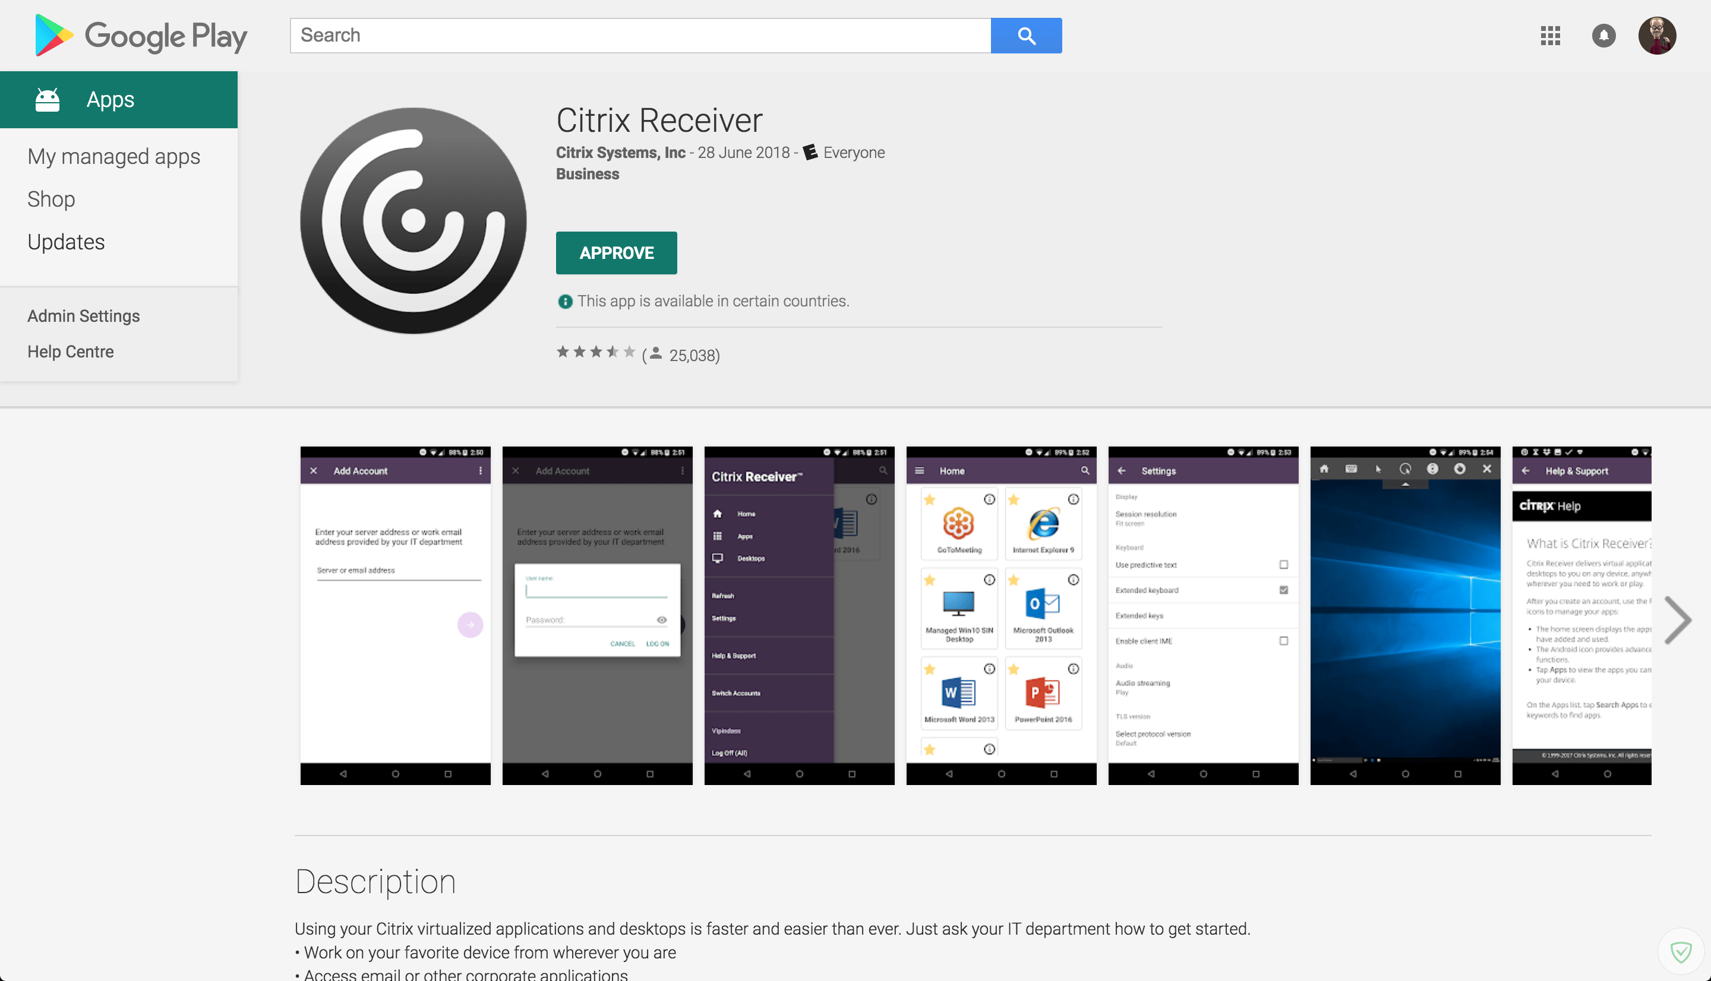
Task: Click the Help Centre link in sidebar
Action: (x=71, y=350)
